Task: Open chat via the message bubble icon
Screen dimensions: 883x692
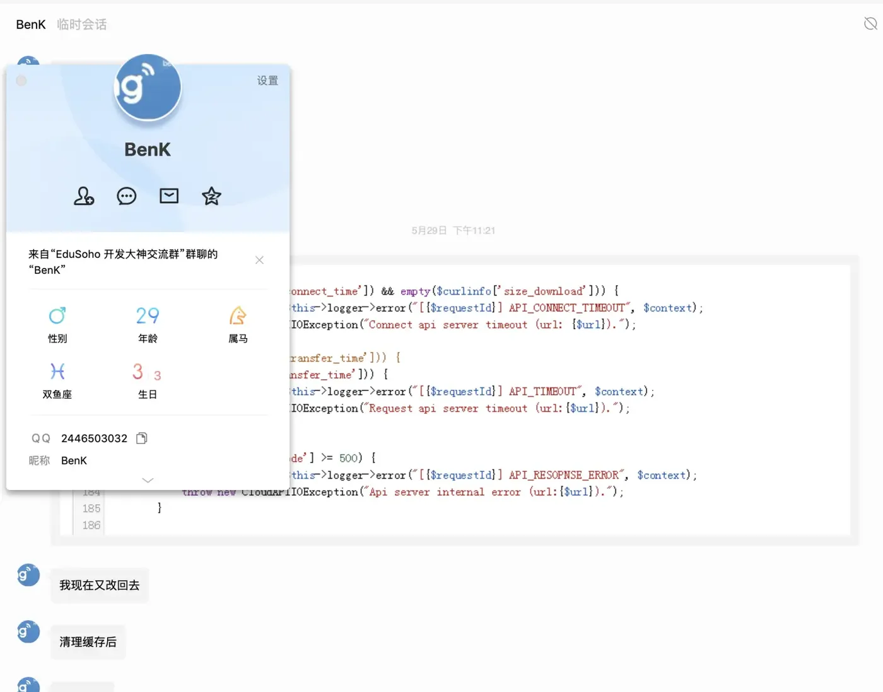Action: coord(127,196)
